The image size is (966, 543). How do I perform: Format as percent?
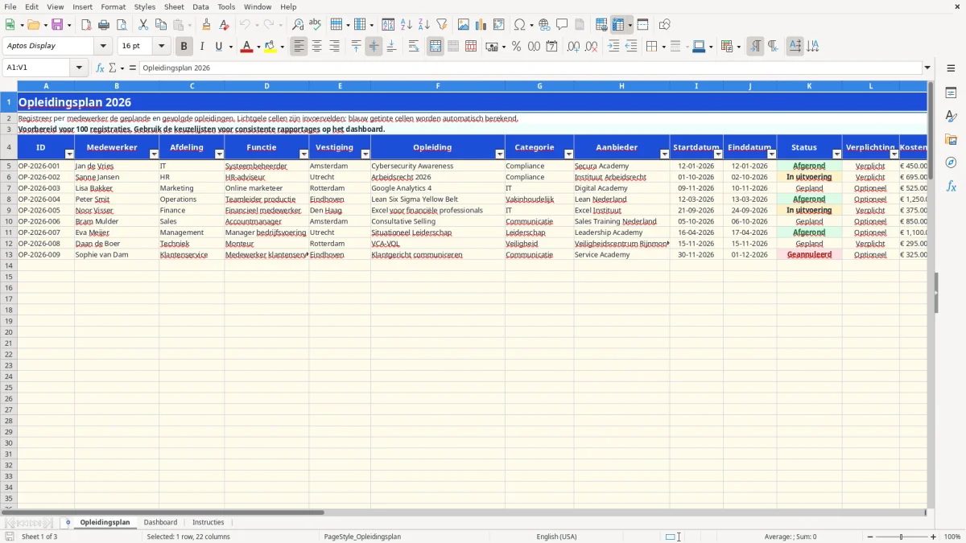517,47
